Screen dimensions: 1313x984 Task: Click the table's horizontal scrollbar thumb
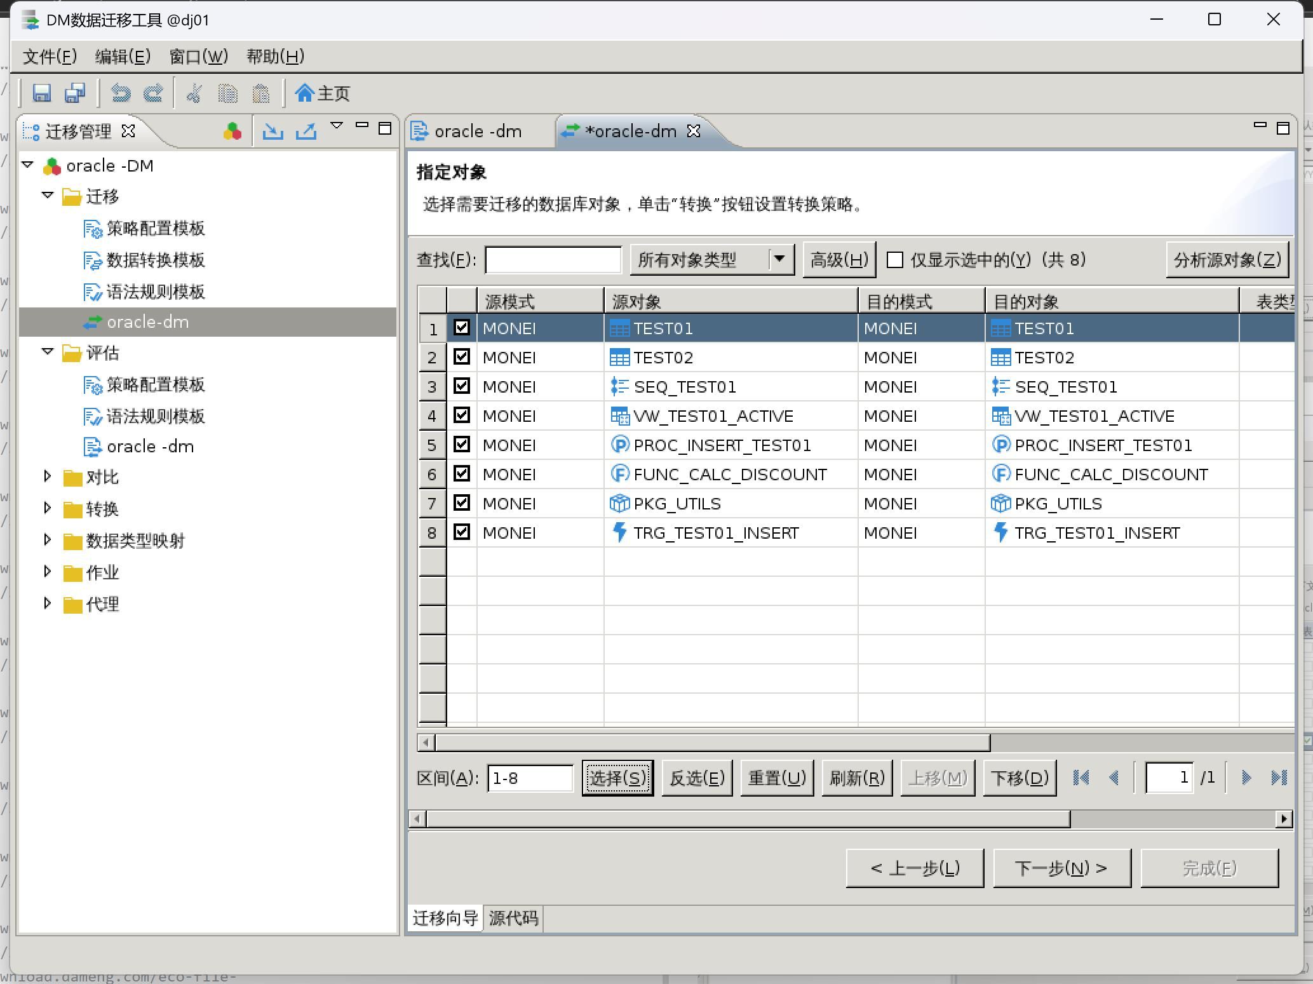coord(711,742)
